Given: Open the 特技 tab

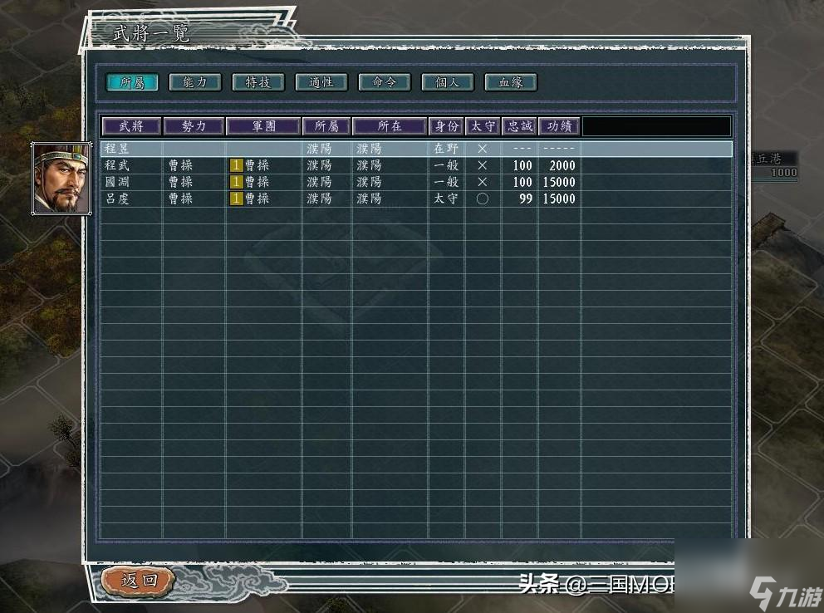Looking at the screenshot, I should click(x=258, y=82).
